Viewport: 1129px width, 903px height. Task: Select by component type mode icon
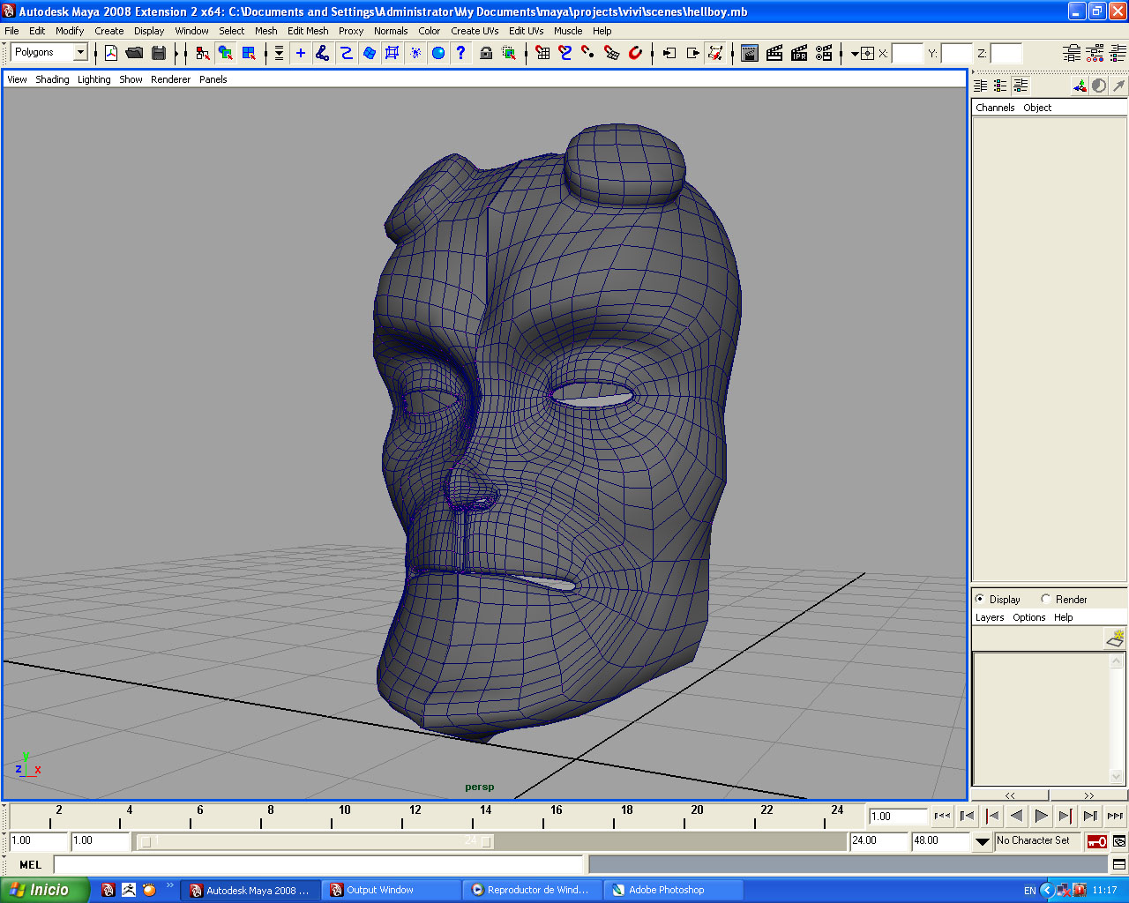point(249,53)
